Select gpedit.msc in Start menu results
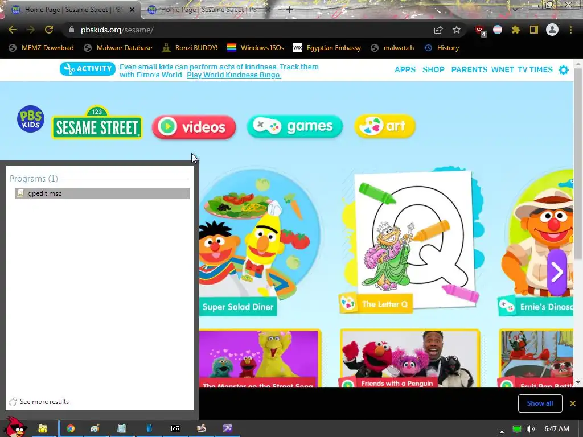 (x=102, y=193)
